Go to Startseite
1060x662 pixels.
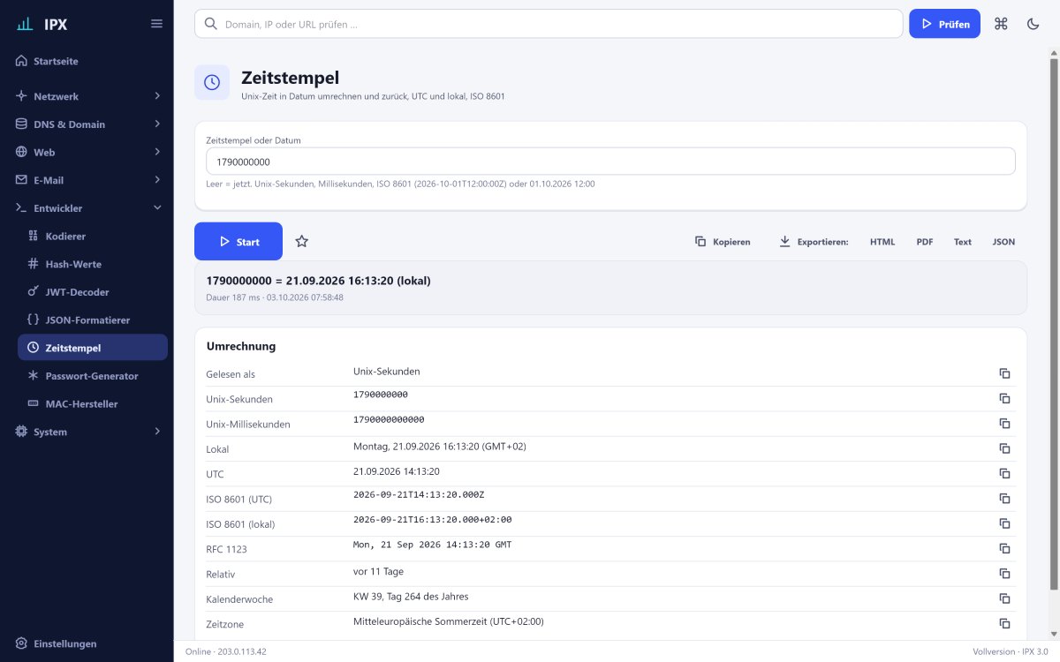click(x=87, y=61)
